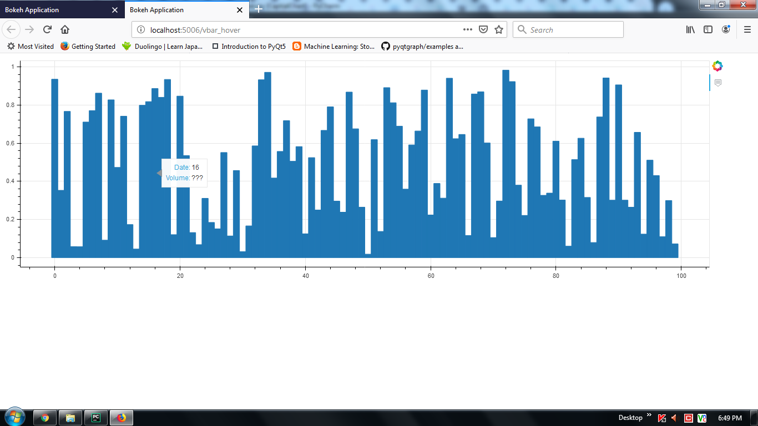This screenshot has width=758, height=426.
Task: Open the Machine Learning: Sto... bookmark
Action: click(333, 47)
